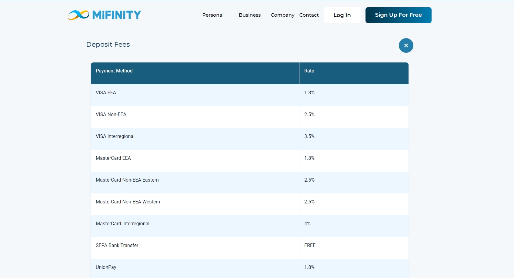Image resolution: width=514 pixels, height=278 pixels.
Task: Open the Personal menu
Action: (213, 15)
